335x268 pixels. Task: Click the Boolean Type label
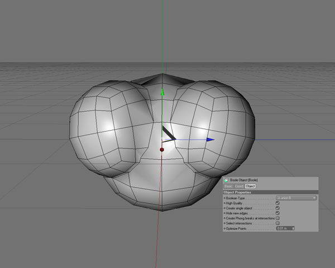(235, 198)
